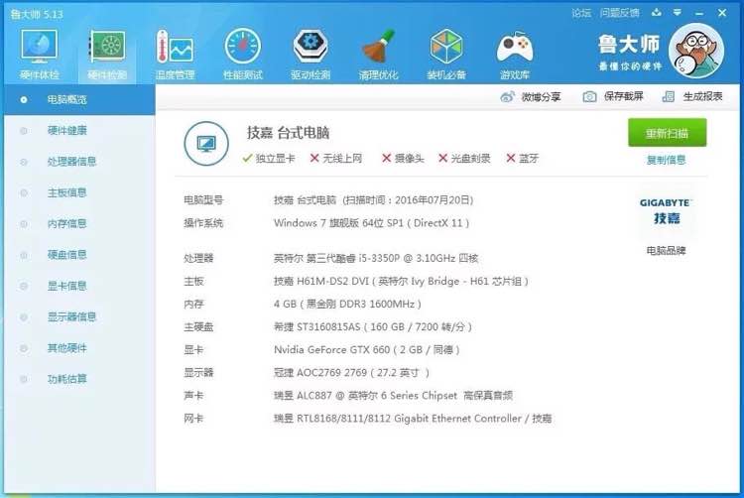Click the 问题反馈 feedback link
This screenshot has width=744, height=498.
[x=619, y=13]
